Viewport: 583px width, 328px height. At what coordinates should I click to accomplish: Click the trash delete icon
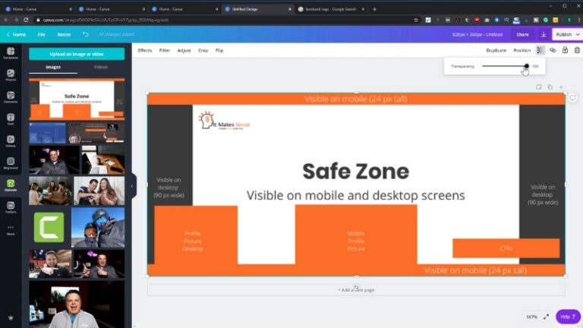pyautogui.click(x=577, y=50)
